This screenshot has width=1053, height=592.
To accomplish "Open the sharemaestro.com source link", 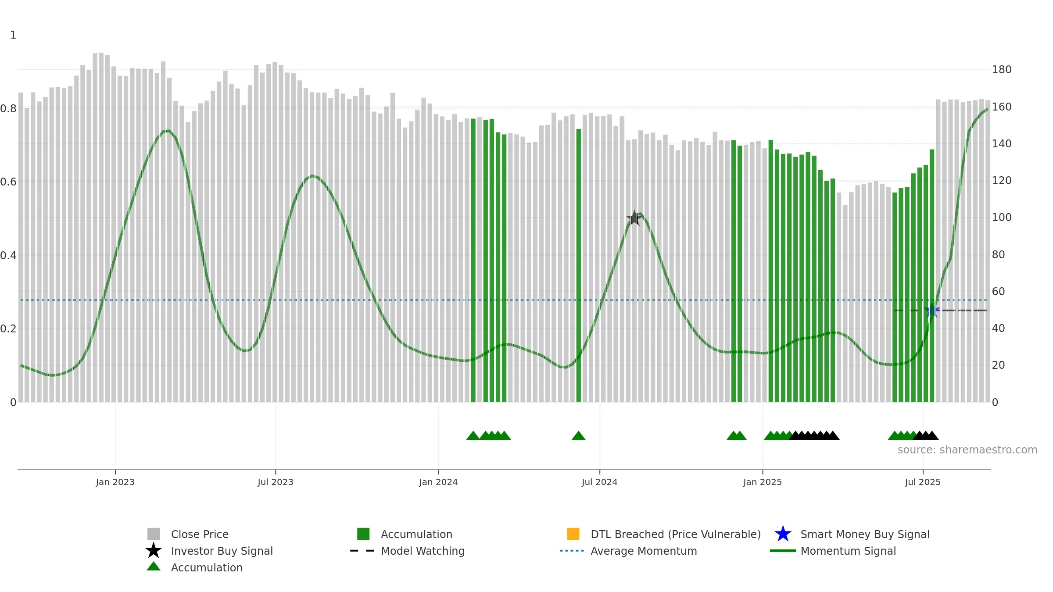I will (967, 450).
